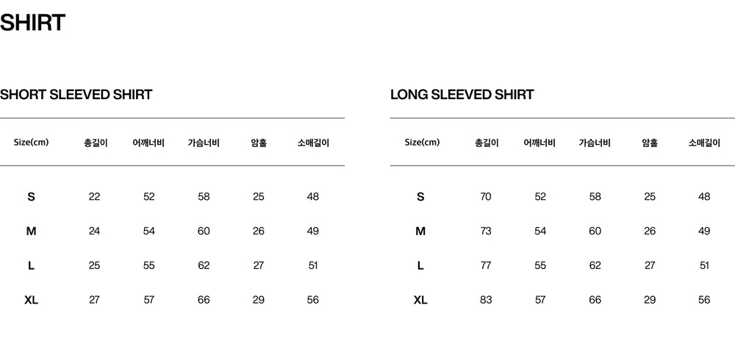Click the Size(cm) header in short sleeved table

[31, 142]
